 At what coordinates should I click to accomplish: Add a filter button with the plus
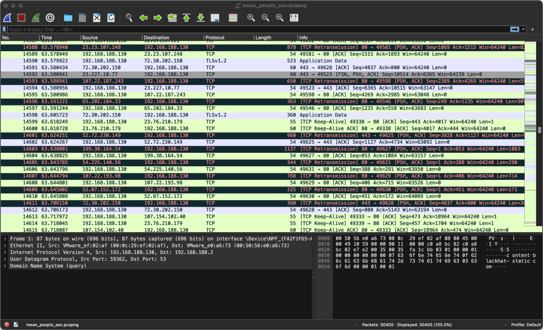pos(533,29)
